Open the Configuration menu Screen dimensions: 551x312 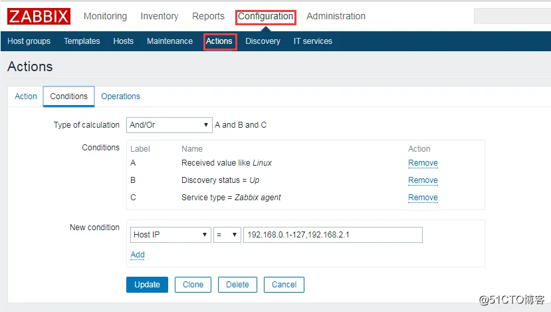[x=266, y=17]
